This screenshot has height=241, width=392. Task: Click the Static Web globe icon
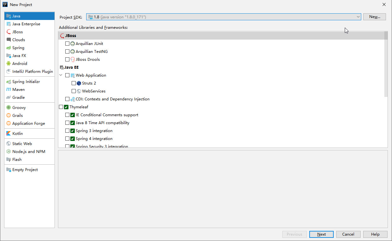pyautogui.click(x=9, y=143)
